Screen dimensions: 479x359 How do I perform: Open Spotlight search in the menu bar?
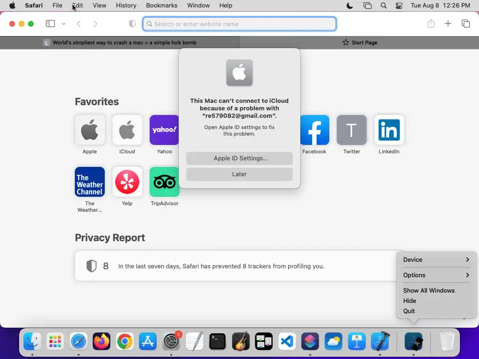coord(384,6)
